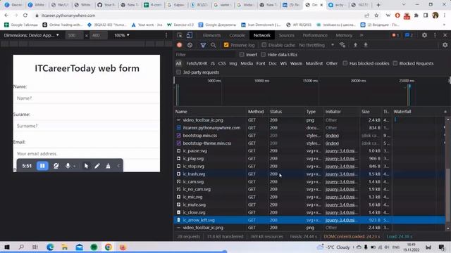Export HAR file download arrow
The image size is (451, 253).
pos(366,45)
